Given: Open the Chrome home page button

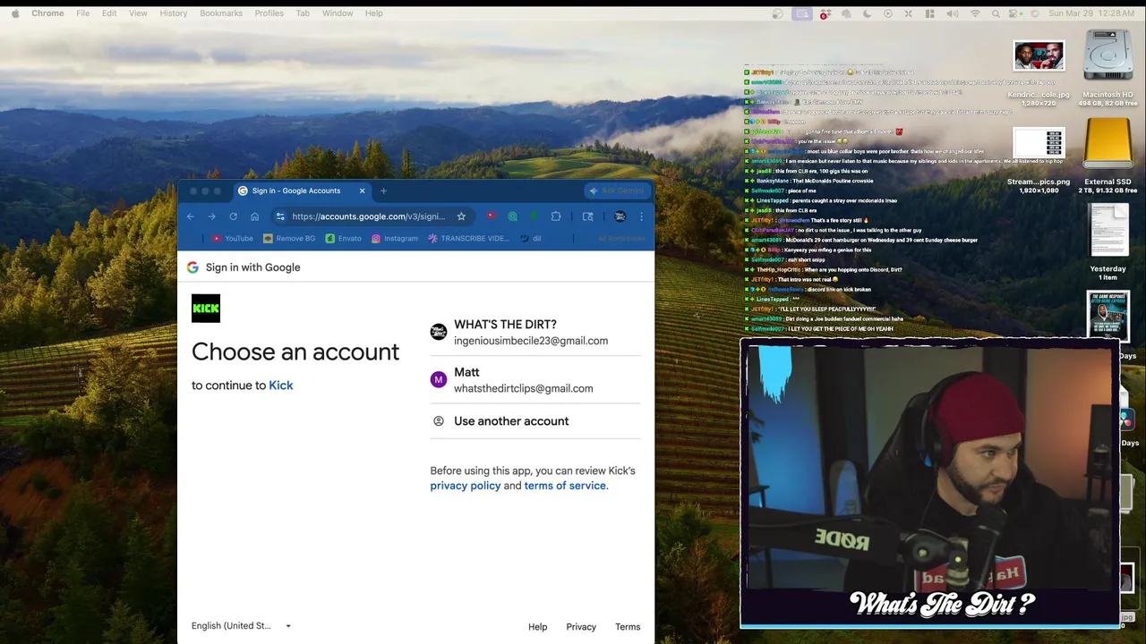Looking at the screenshot, I should point(254,216).
